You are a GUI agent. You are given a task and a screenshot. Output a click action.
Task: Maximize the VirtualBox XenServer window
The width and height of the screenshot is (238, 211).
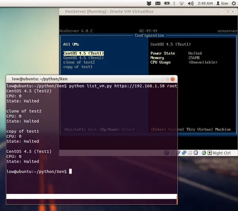point(228,12)
